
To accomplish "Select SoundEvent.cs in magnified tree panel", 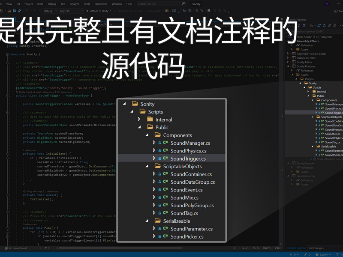I will 187,190.
